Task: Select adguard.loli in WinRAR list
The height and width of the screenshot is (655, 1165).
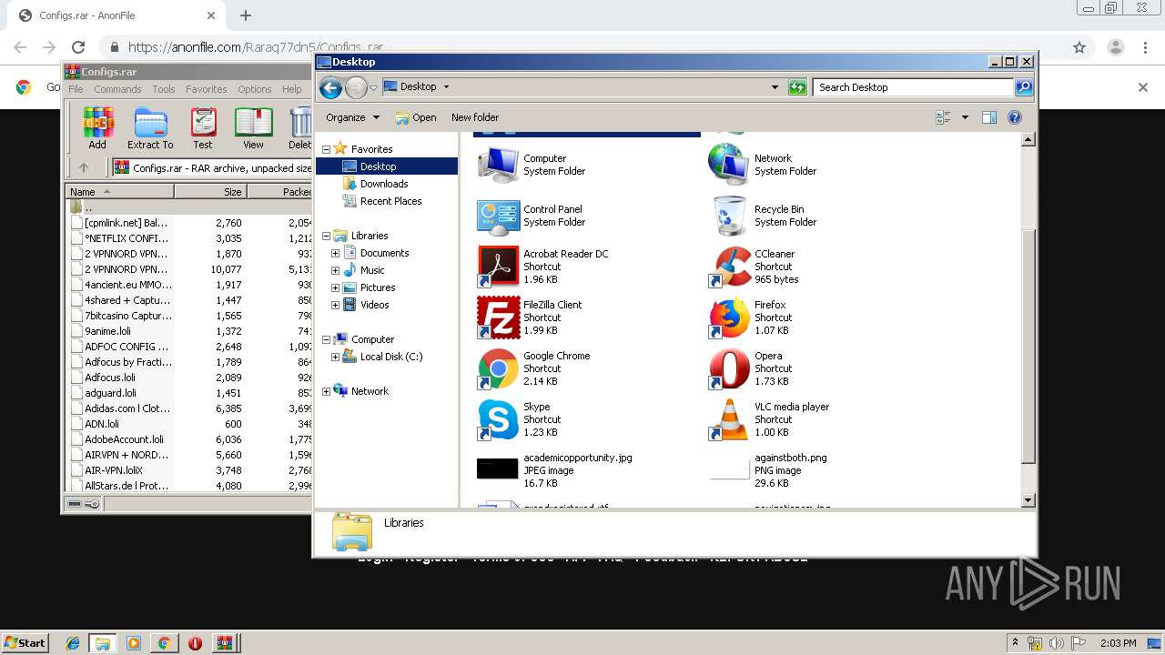Action: pyautogui.click(x=110, y=393)
